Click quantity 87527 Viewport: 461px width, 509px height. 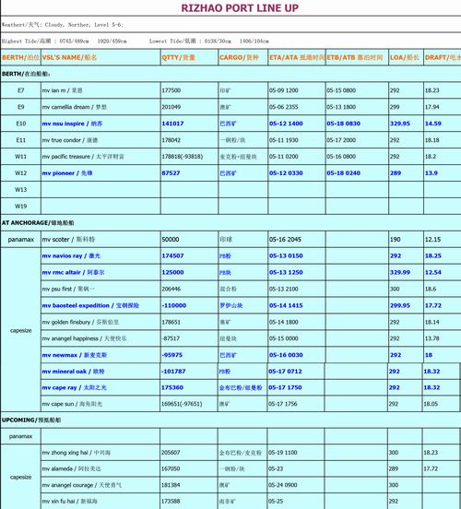pos(171,173)
